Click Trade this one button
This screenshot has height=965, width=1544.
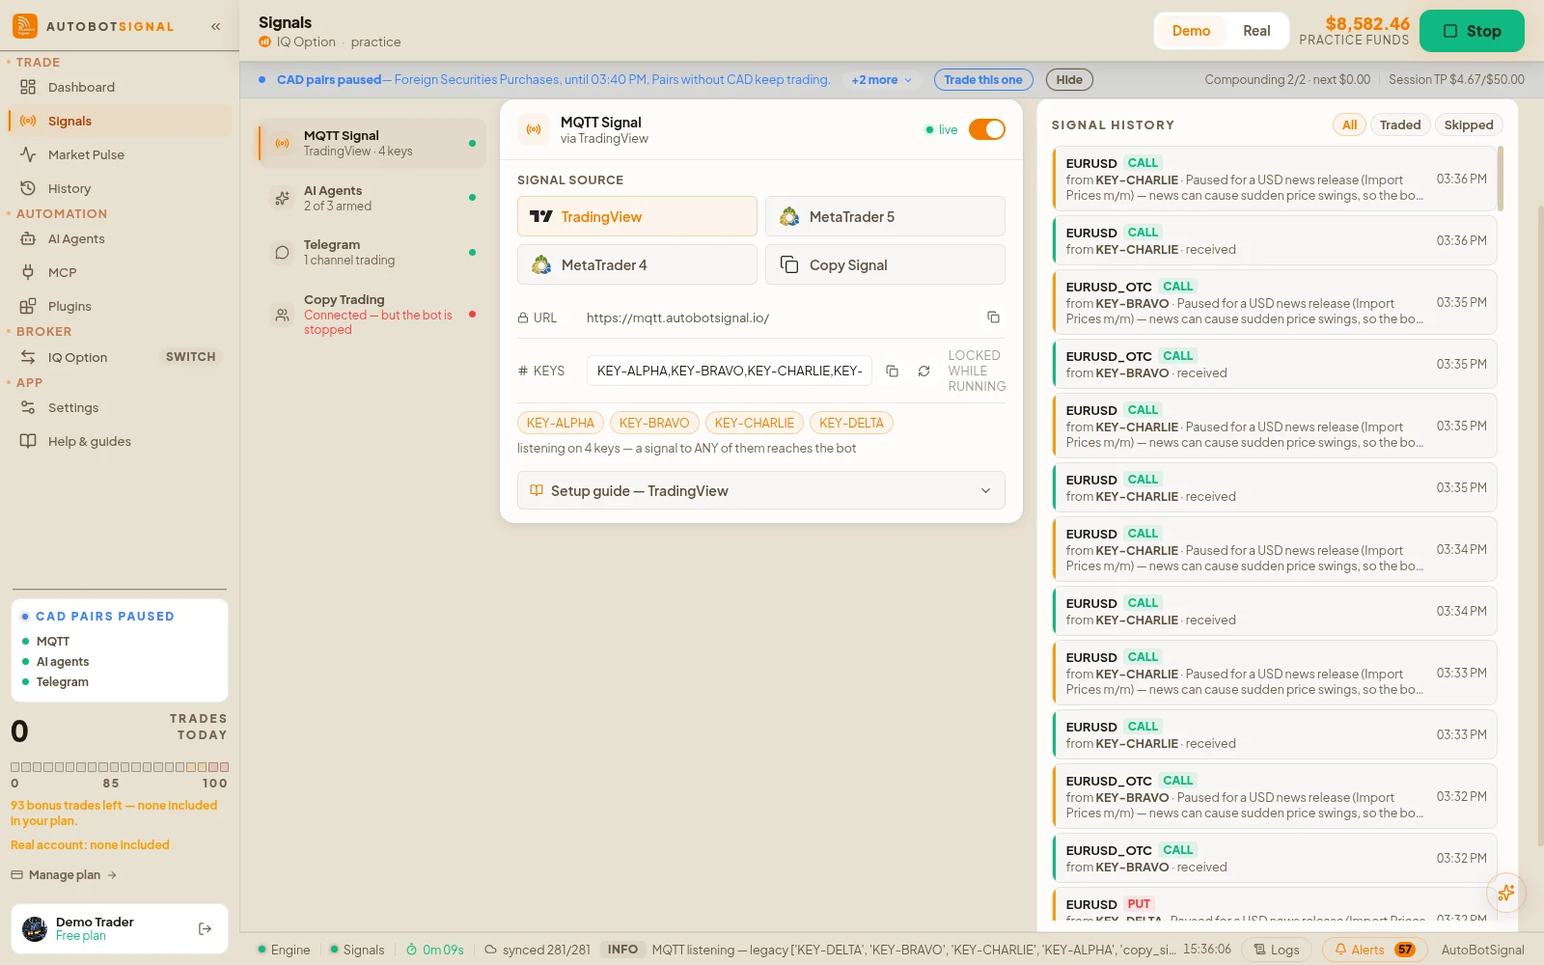[x=983, y=80]
